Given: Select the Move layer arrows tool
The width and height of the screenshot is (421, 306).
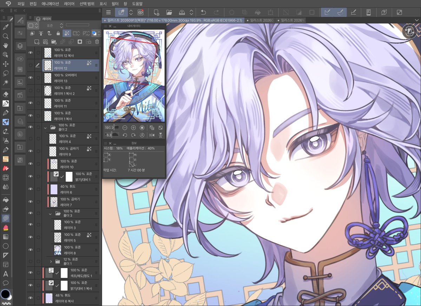Looking at the screenshot, I should coord(5,64).
